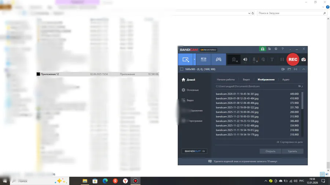Click the Documents\Bandicam folder path field
Viewport: 330px width, 185px height.
256,86
